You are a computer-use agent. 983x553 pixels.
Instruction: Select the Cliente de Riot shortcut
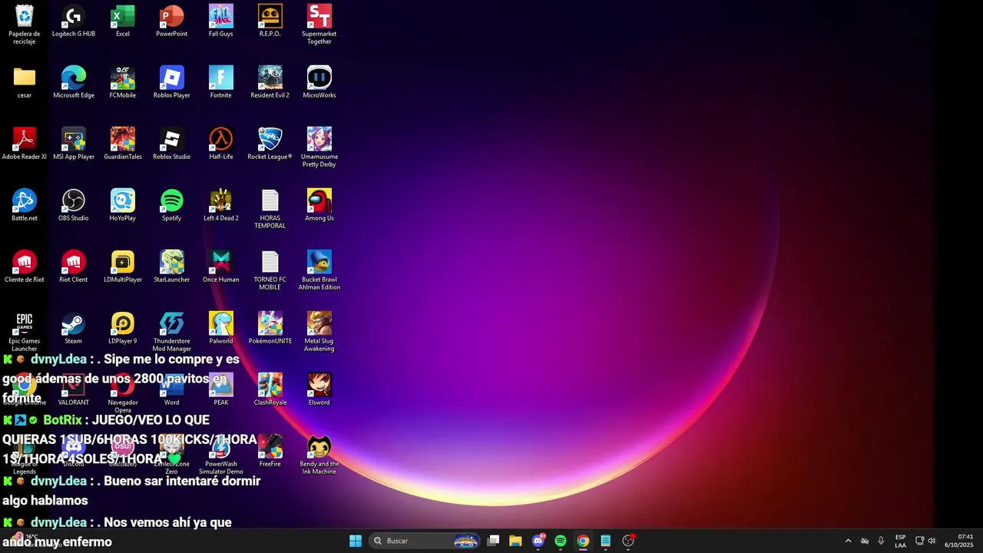(25, 267)
